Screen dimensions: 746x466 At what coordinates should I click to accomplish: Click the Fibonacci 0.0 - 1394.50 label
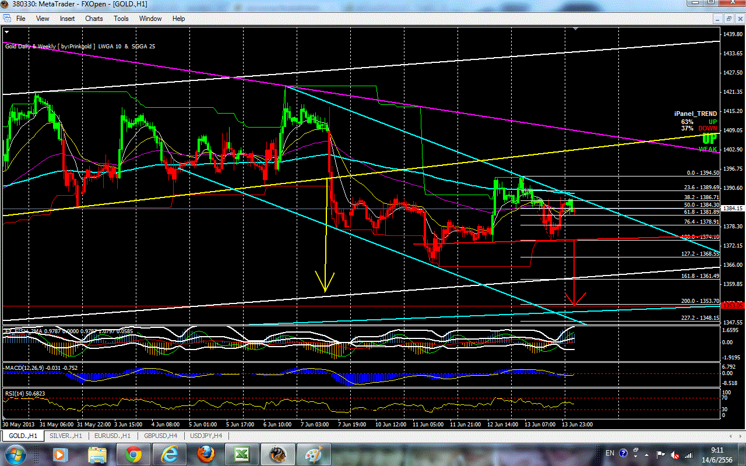[x=703, y=173]
